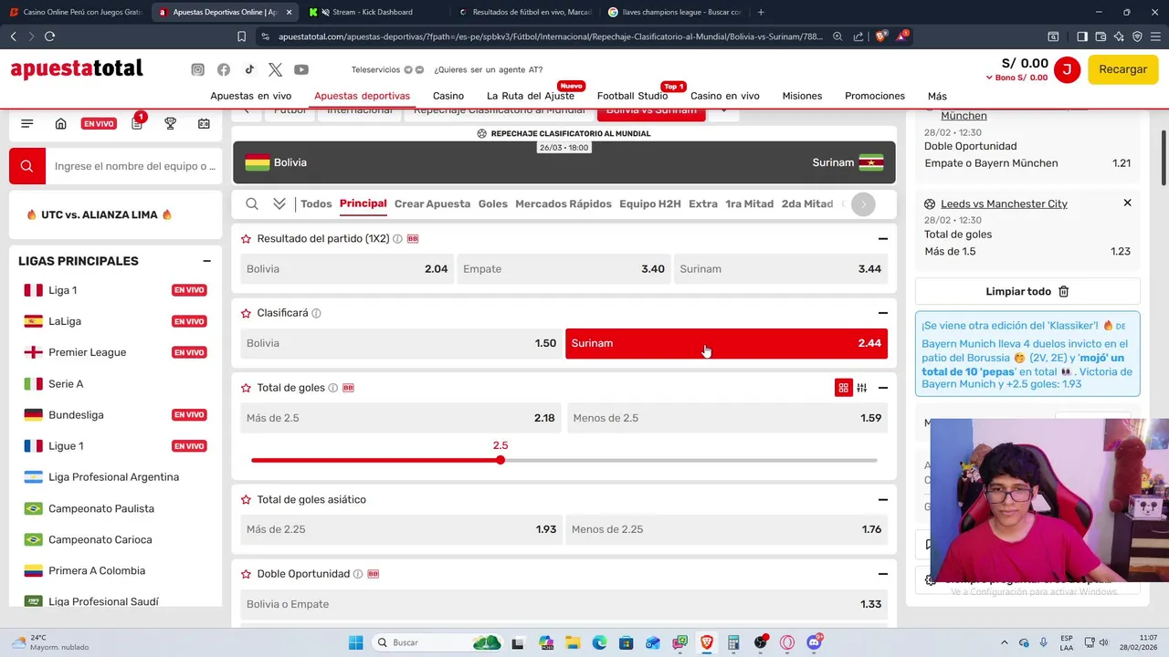Screen dimensions: 1169x657
Task: Open the sidebar hamburger menu icon
Action: click(26, 123)
